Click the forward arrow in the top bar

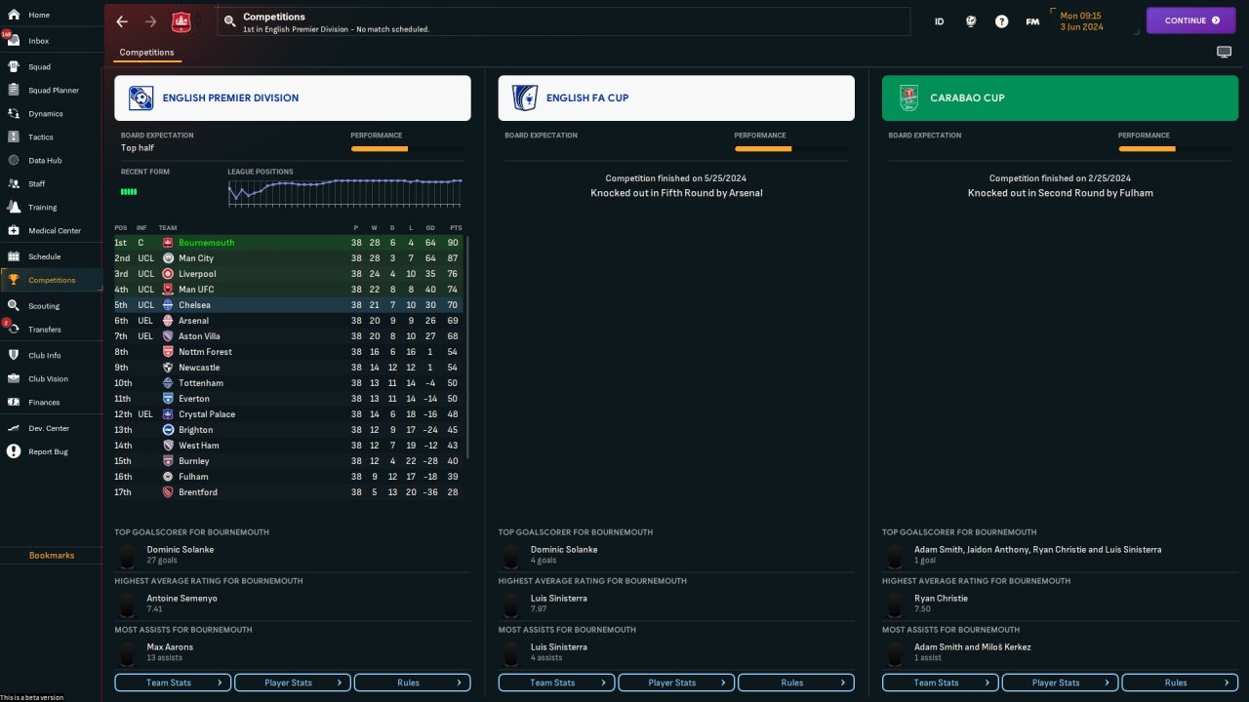click(150, 21)
